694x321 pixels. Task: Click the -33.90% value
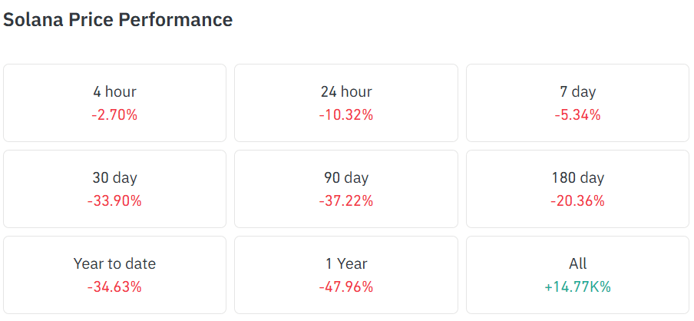pos(114,201)
